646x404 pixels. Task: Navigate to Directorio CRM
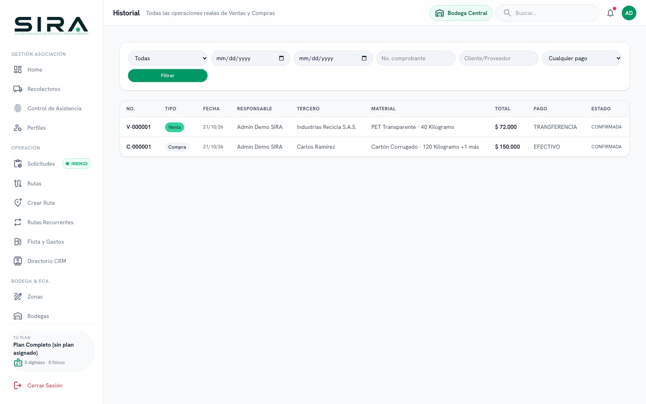pyautogui.click(x=51, y=261)
